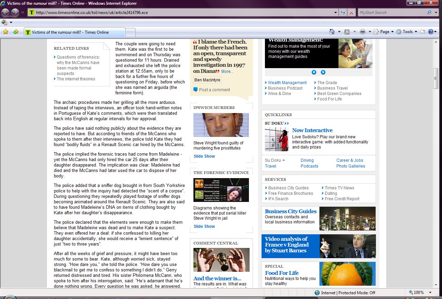Open the Favorites Center star icon
442x299 pixels.
pos(5,32)
